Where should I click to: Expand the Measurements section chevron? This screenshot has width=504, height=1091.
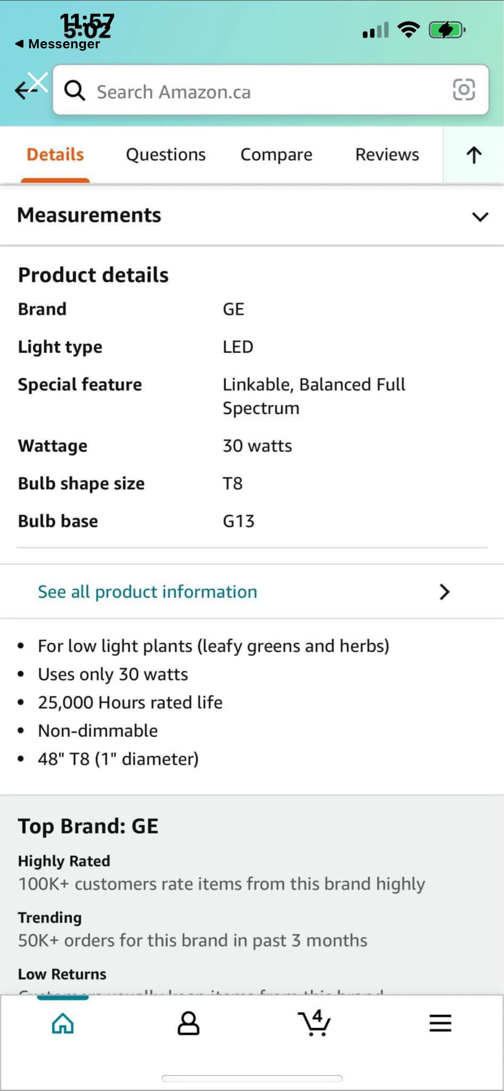tap(480, 217)
